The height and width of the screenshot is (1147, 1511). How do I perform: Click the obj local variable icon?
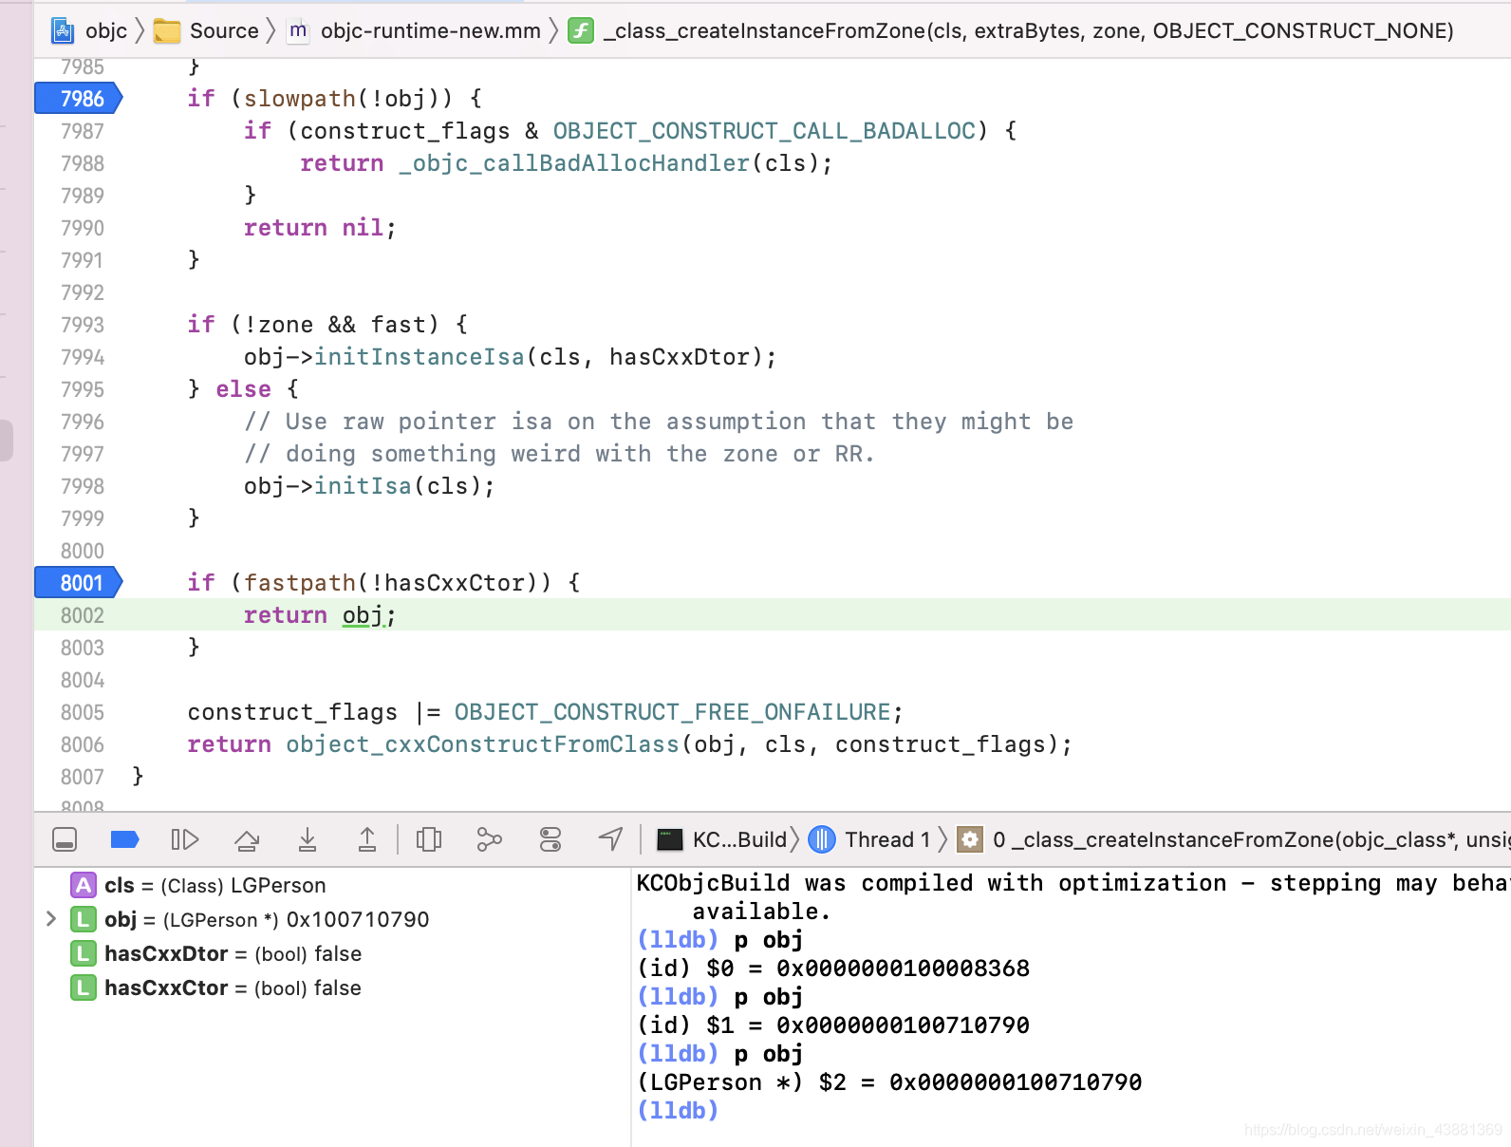[84, 919]
